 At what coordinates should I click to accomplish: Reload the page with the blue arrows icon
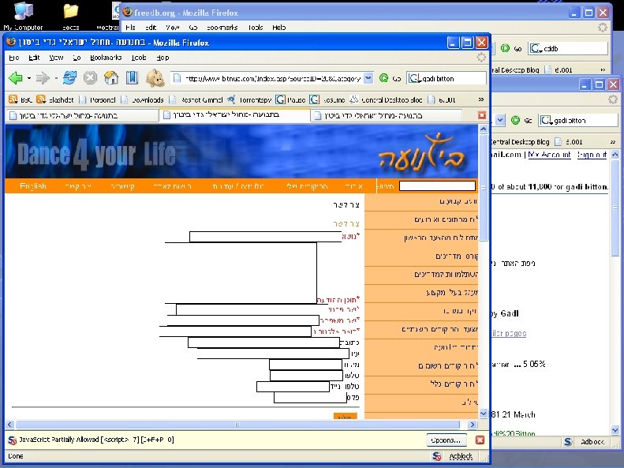tap(69, 78)
